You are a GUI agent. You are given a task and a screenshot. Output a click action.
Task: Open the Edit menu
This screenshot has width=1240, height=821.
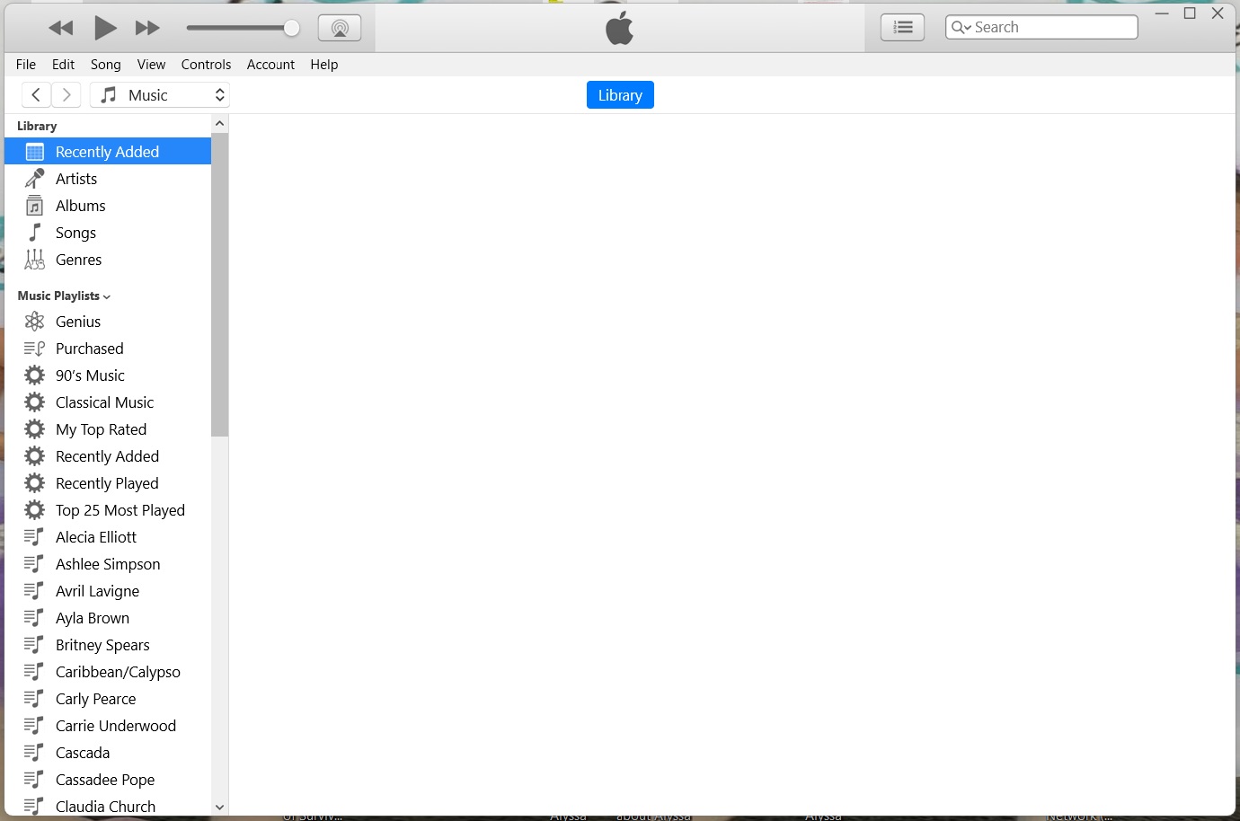coord(63,65)
